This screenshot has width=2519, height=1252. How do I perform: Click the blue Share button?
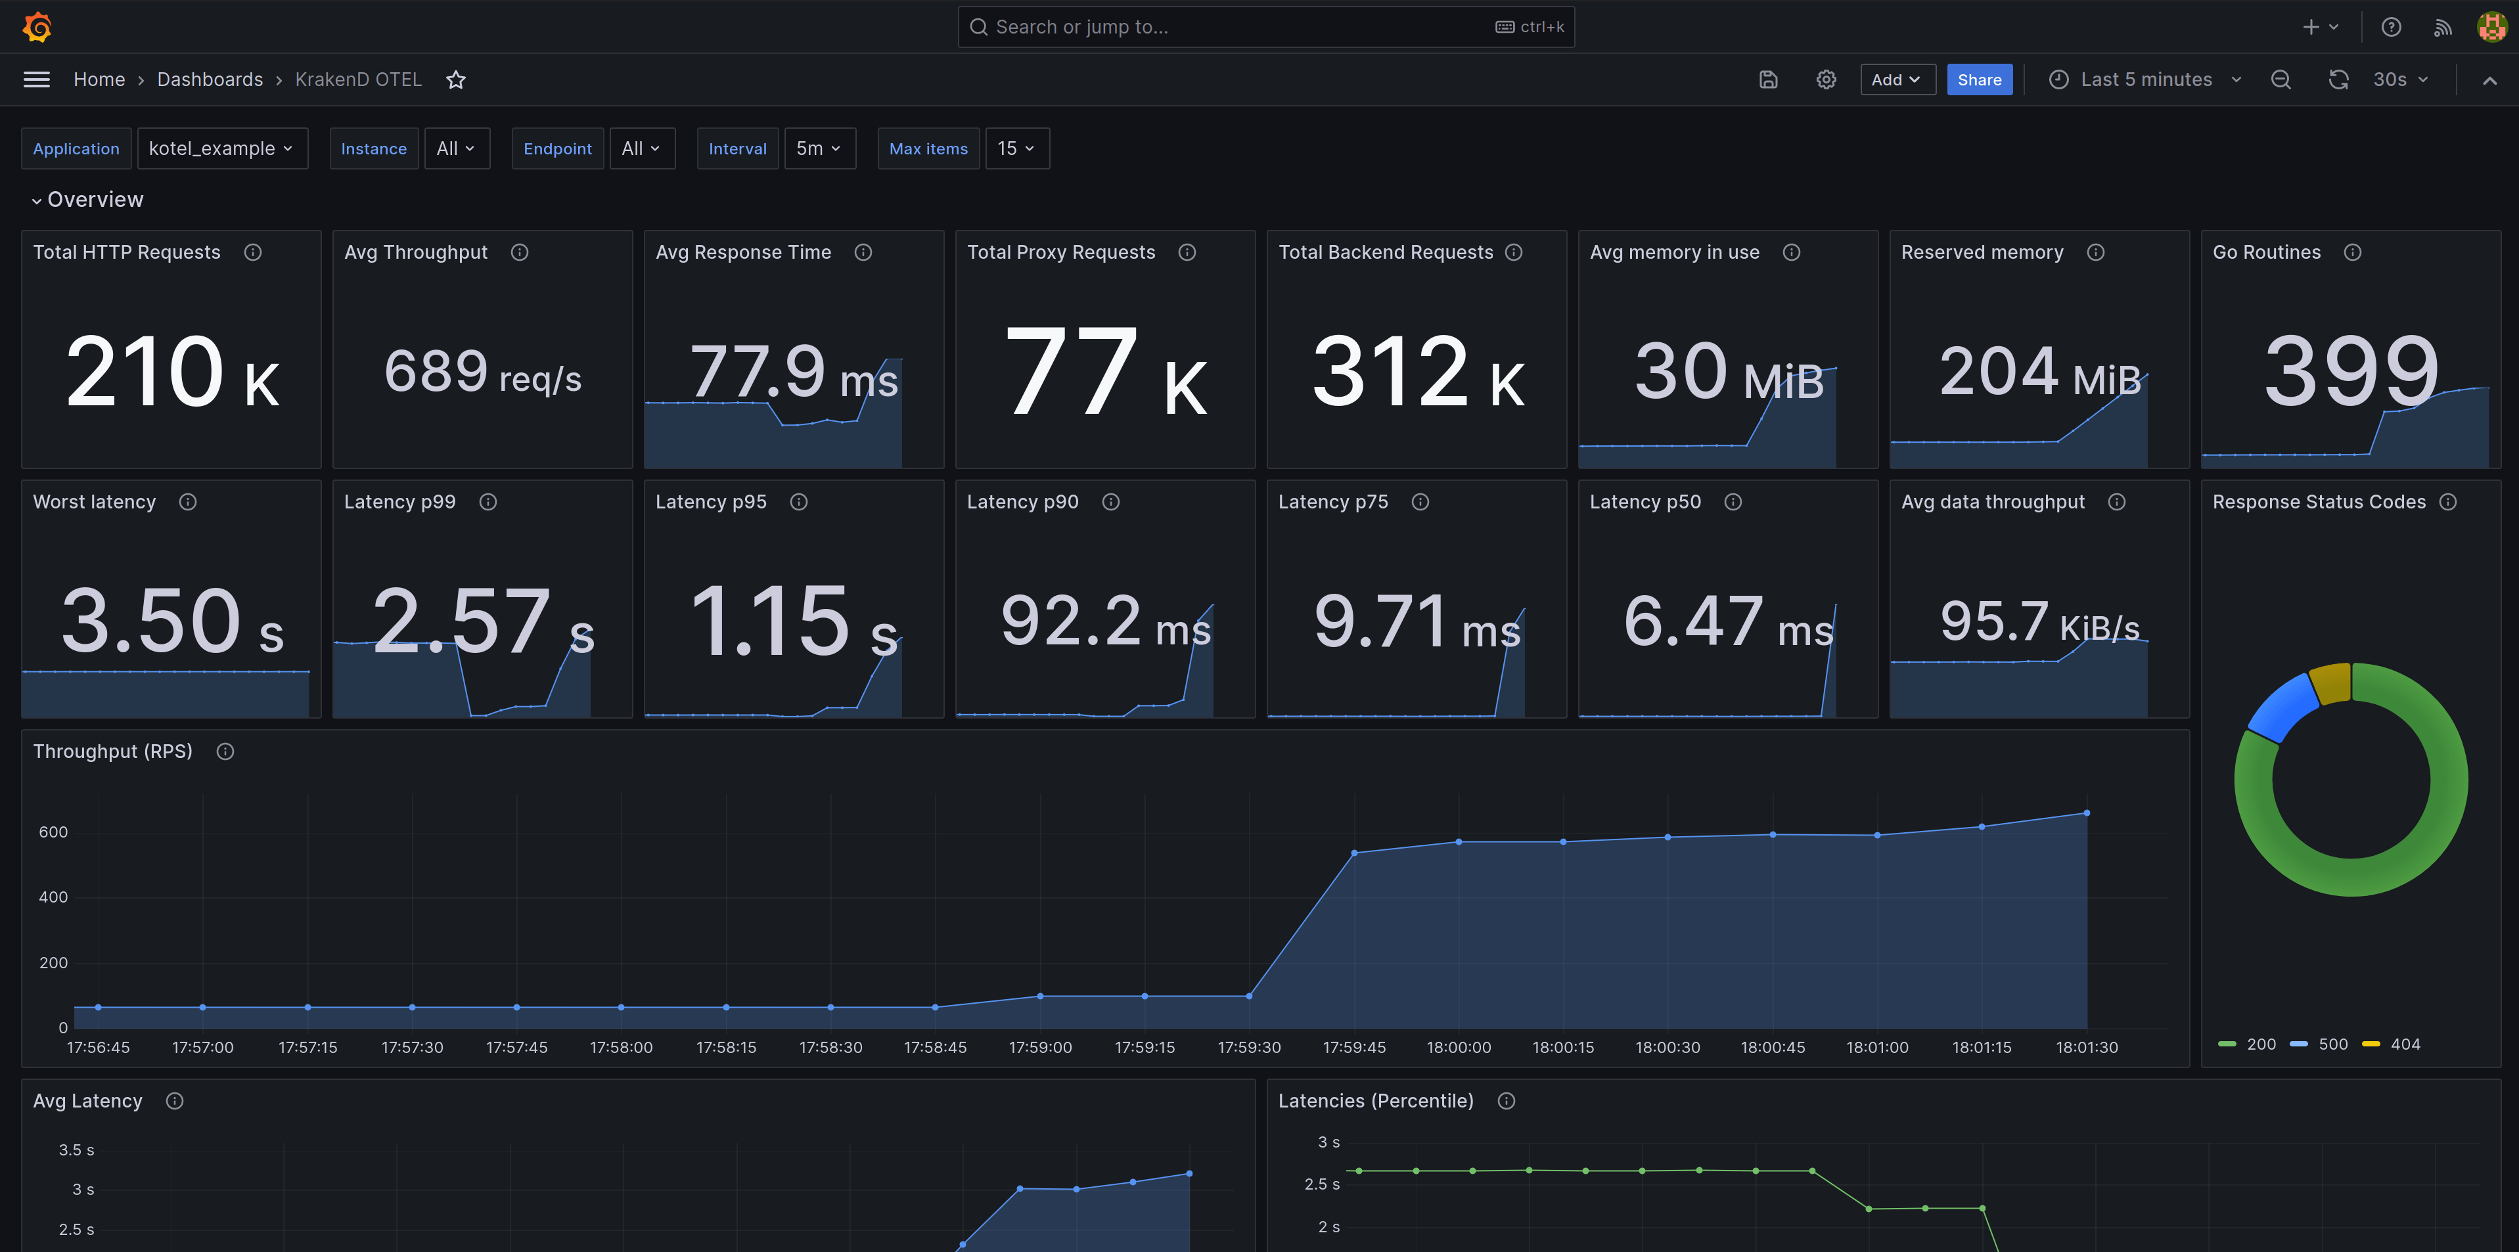click(1978, 79)
